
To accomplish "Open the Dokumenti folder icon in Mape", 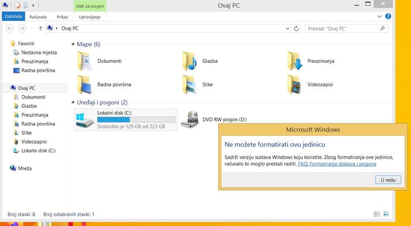I will (85, 61).
